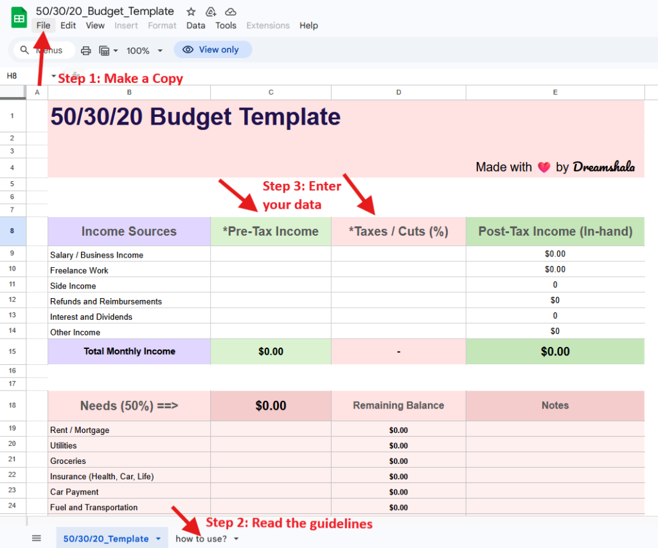Select row 8 header
The width and height of the screenshot is (658, 548).
click(x=13, y=231)
